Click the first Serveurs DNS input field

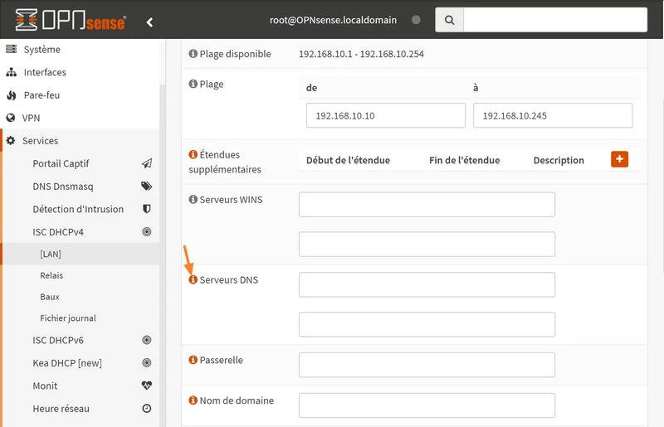pos(427,284)
